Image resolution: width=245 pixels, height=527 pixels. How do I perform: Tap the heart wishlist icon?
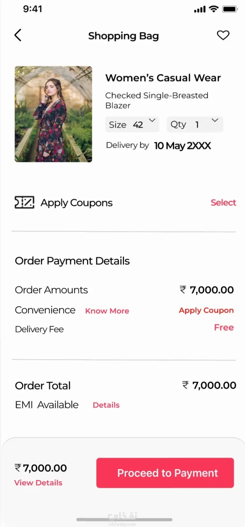click(x=223, y=35)
